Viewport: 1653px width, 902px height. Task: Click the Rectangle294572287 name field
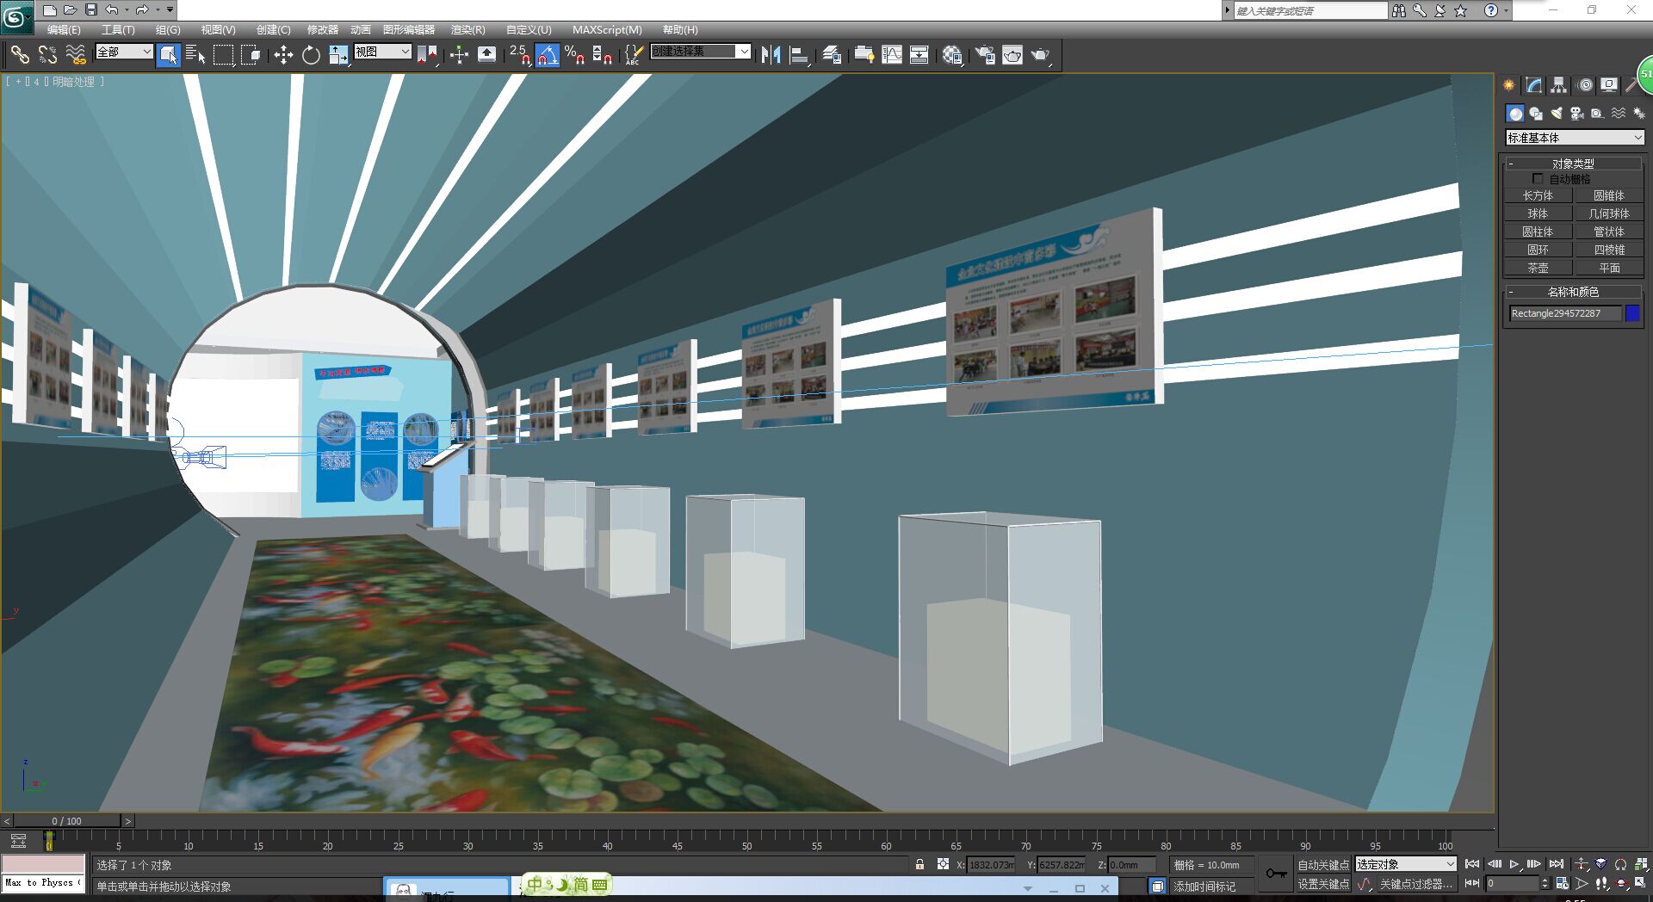(x=1564, y=313)
